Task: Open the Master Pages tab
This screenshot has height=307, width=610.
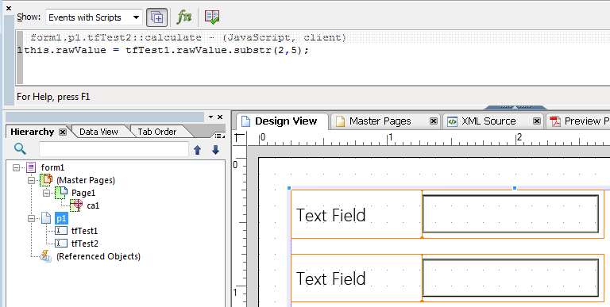Action: tap(380, 121)
